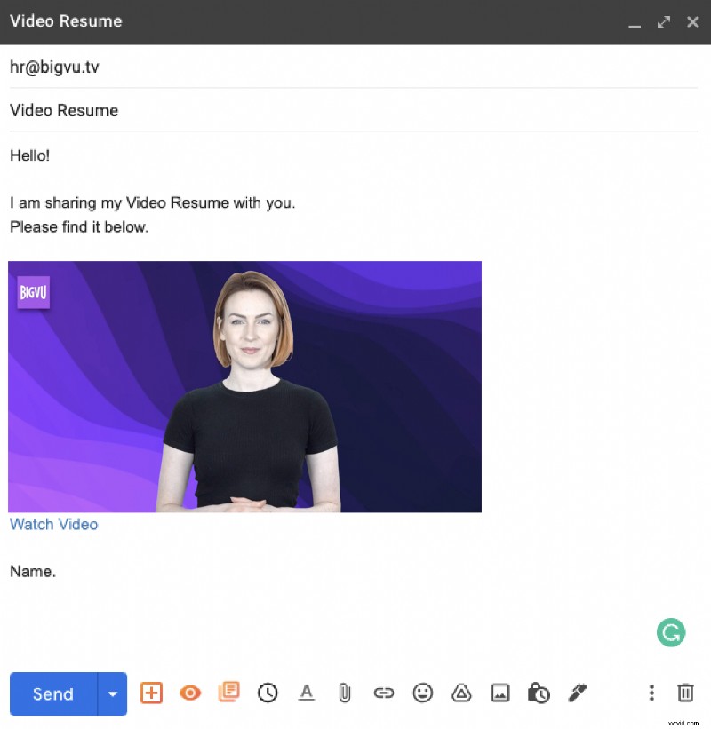Viewport: 711px width, 729px height.
Task: Open the Watch Video link
Action: click(x=53, y=525)
